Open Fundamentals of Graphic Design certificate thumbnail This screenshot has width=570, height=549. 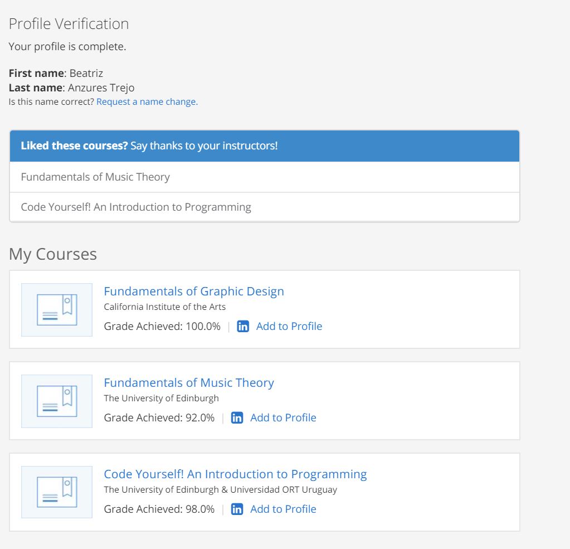57,310
